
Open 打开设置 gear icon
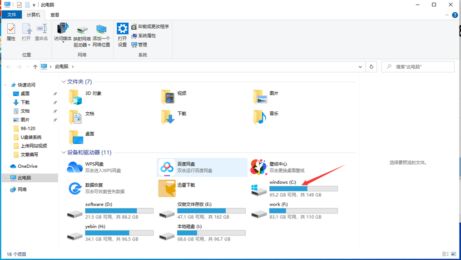[x=122, y=35]
